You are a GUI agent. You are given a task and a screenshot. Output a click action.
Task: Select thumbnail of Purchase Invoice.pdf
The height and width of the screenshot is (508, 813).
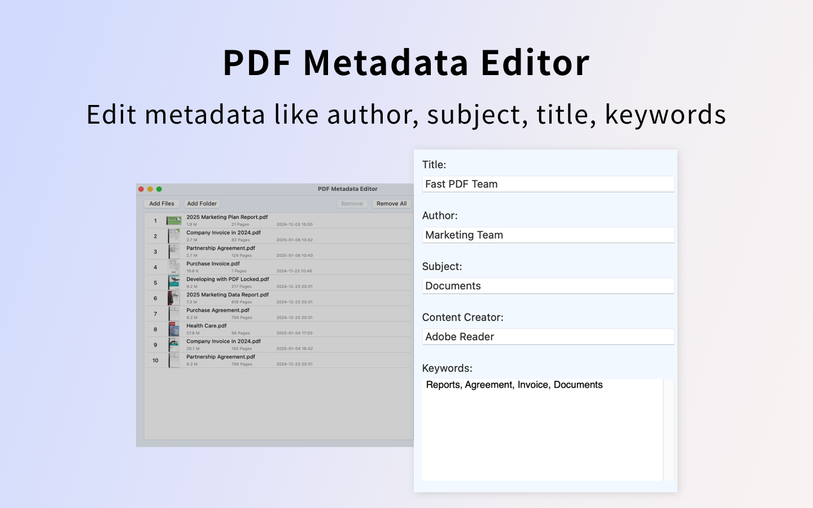(x=174, y=267)
